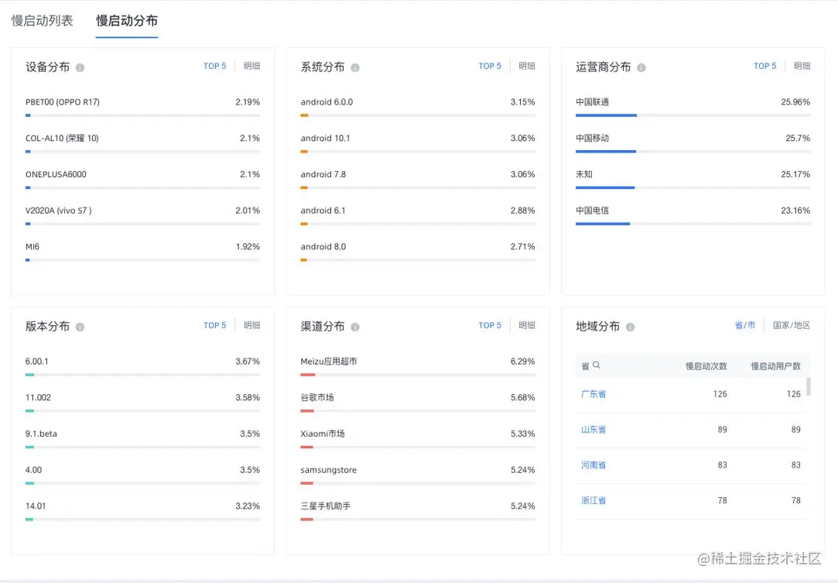The height and width of the screenshot is (583, 838).
Task: Click info icon next to 地域分布
Action: click(630, 327)
